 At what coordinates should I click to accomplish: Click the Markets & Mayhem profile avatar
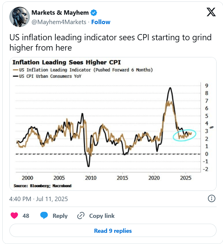tap(19, 17)
